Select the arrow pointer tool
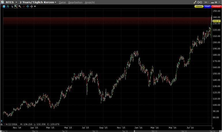222x132 pixels. 12,6
